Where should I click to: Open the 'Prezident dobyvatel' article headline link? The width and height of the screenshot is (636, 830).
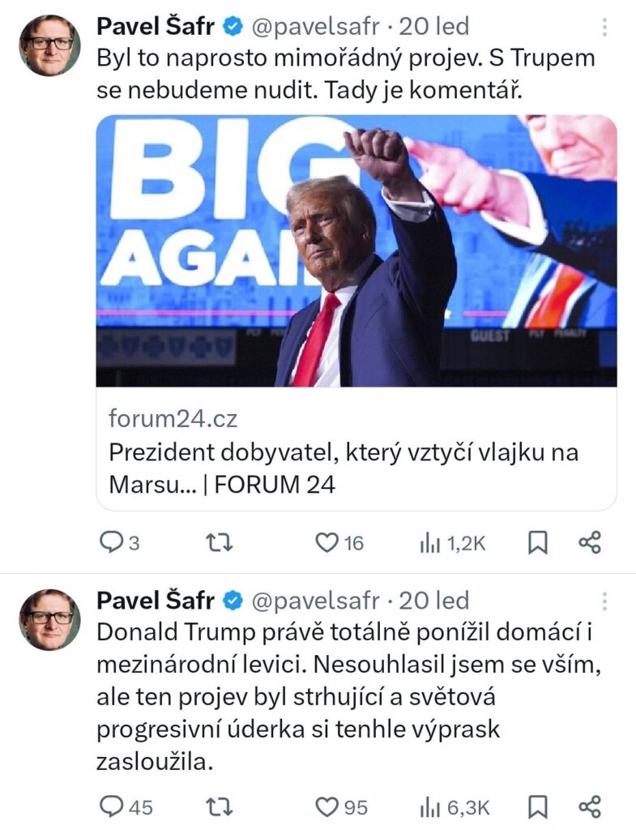point(344,468)
